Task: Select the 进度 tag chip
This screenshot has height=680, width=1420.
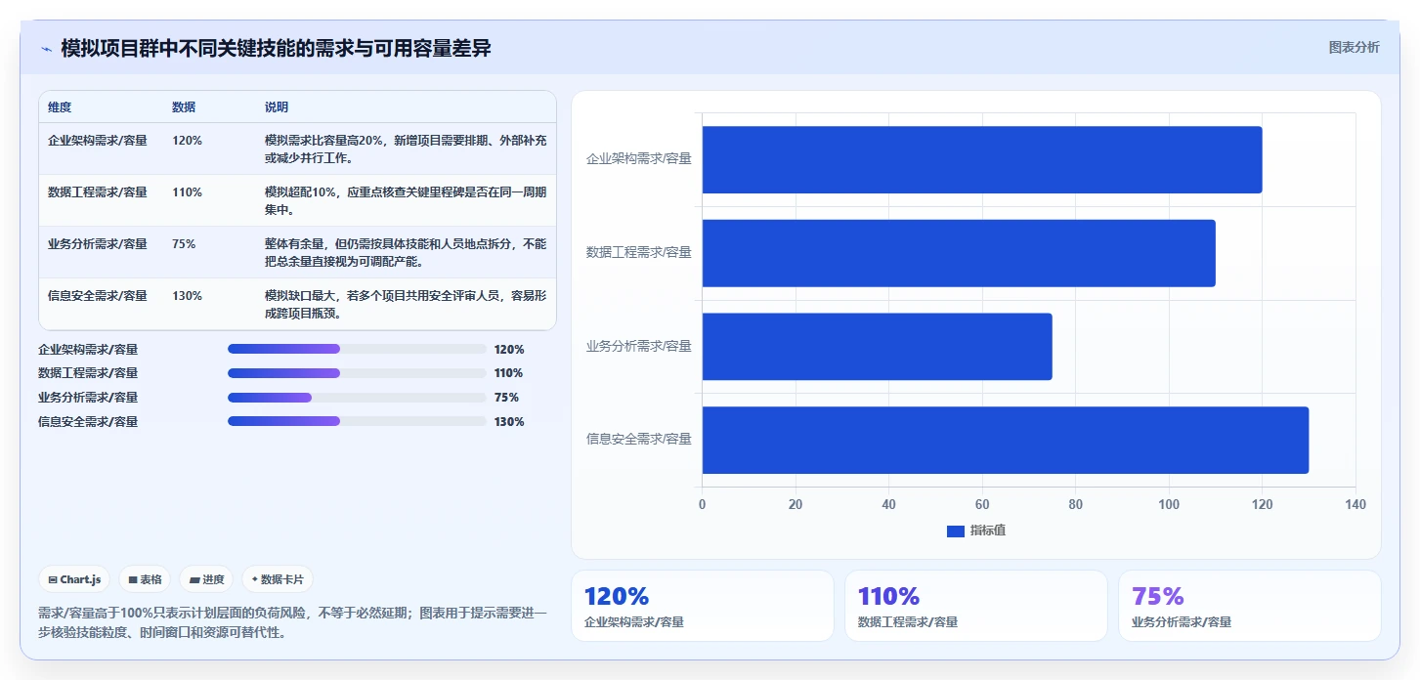Action: pyautogui.click(x=206, y=579)
